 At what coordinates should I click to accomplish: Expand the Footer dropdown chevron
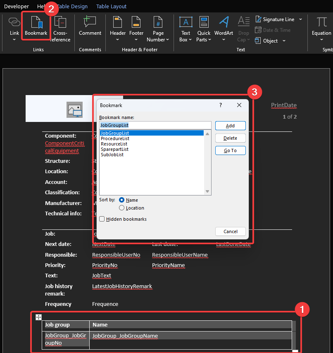pyautogui.click(x=136, y=40)
